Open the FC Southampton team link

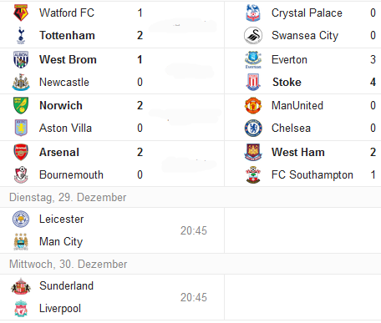312,174
